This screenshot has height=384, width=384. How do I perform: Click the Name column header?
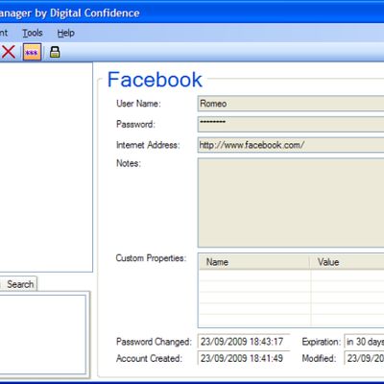[254, 262]
